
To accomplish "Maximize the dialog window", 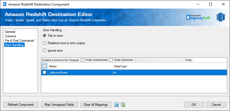I will [x=211, y=4].
